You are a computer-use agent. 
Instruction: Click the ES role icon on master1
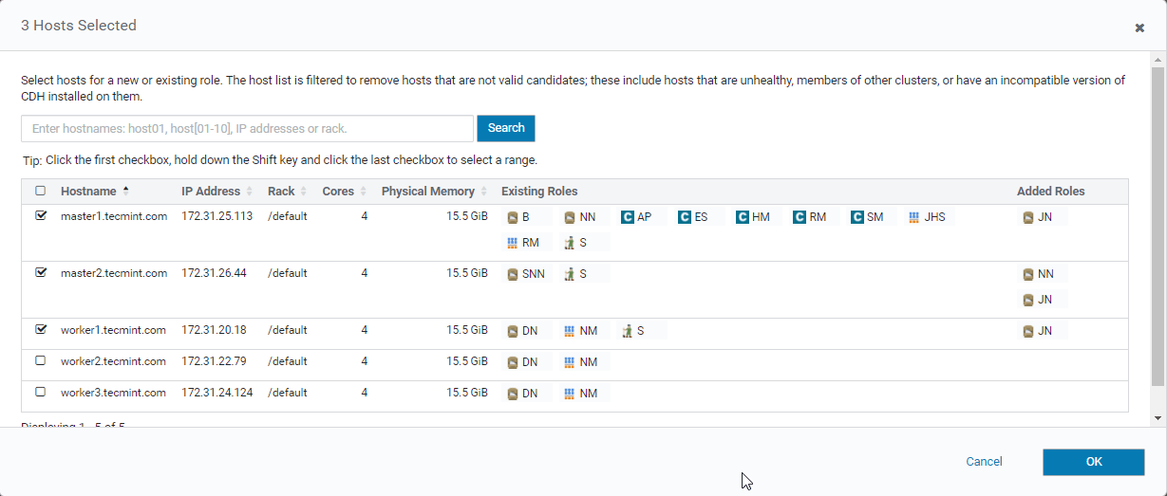(685, 217)
